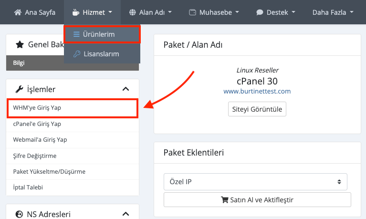Open the Özel IP addon dropdown
The width and height of the screenshot is (366, 219).
(255, 182)
